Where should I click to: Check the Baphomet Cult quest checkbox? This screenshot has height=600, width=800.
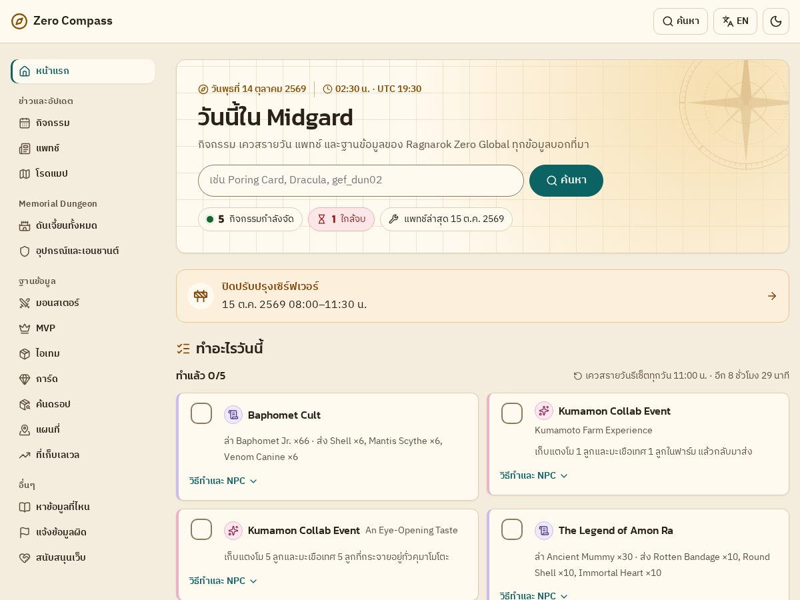(x=201, y=413)
